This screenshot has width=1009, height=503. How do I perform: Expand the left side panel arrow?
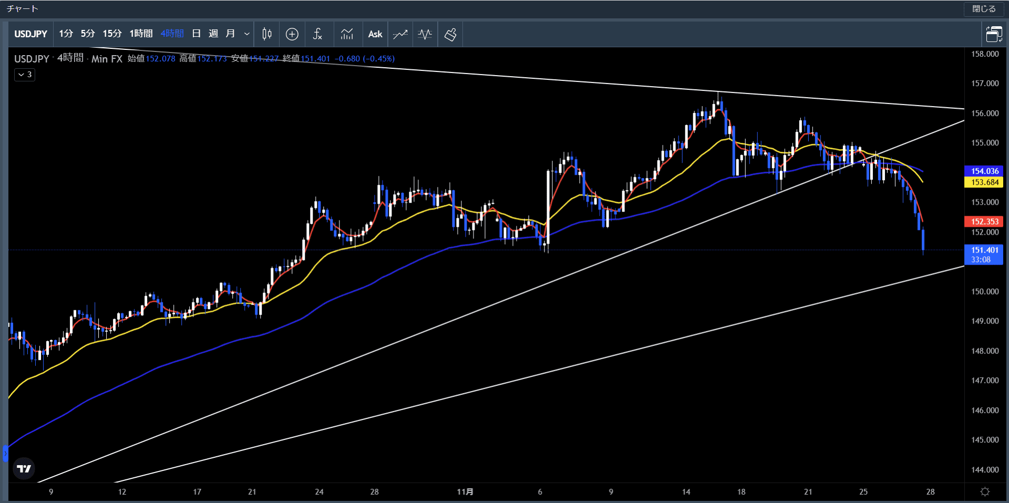pyautogui.click(x=5, y=453)
